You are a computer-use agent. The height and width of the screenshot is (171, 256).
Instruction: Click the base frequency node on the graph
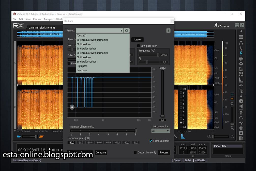[x=72, y=107]
